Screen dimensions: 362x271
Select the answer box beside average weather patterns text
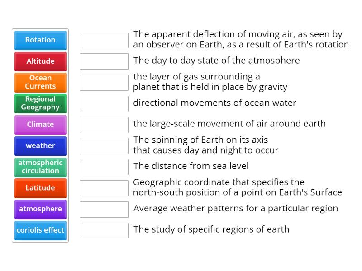104,209
